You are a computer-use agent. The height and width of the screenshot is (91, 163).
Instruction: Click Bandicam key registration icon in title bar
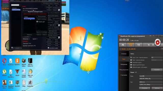point(151,36)
